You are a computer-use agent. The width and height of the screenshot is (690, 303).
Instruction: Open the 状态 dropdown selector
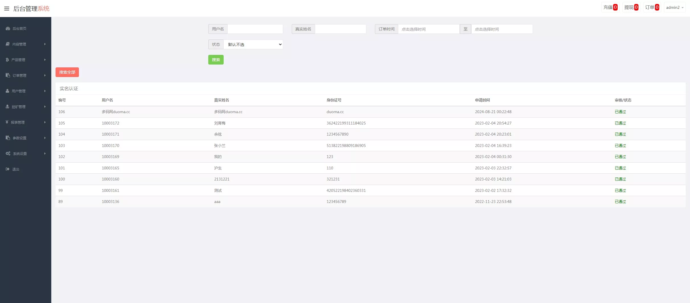tap(253, 44)
